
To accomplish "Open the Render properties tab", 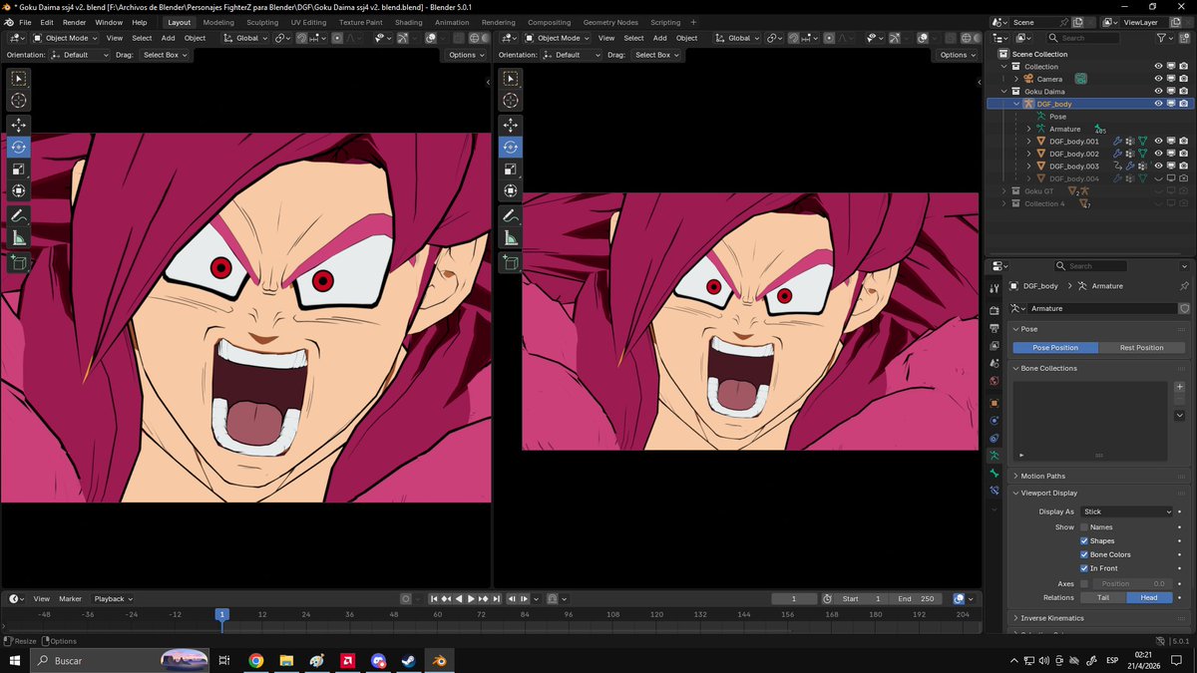I will 994,310.
